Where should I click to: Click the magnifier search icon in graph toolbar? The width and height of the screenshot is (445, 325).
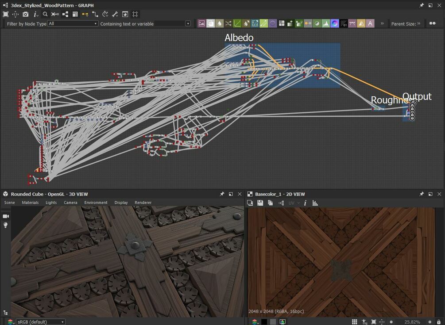[x=45, y=14]
